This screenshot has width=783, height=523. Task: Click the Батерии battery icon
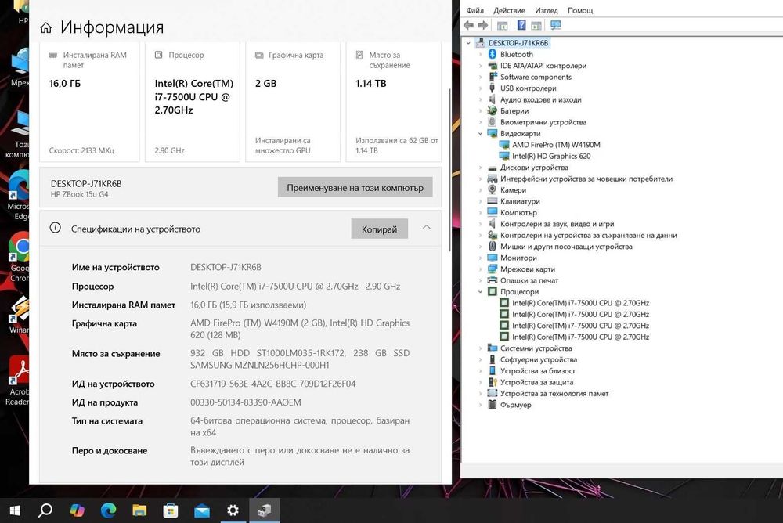[x=492, y=110]
